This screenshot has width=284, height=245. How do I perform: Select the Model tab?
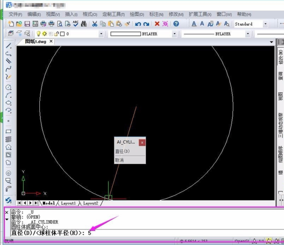(48, 203)
